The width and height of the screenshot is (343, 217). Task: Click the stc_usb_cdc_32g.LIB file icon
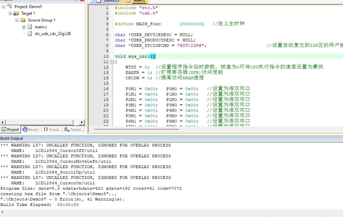pyautogui.click(x=30, y=34)
